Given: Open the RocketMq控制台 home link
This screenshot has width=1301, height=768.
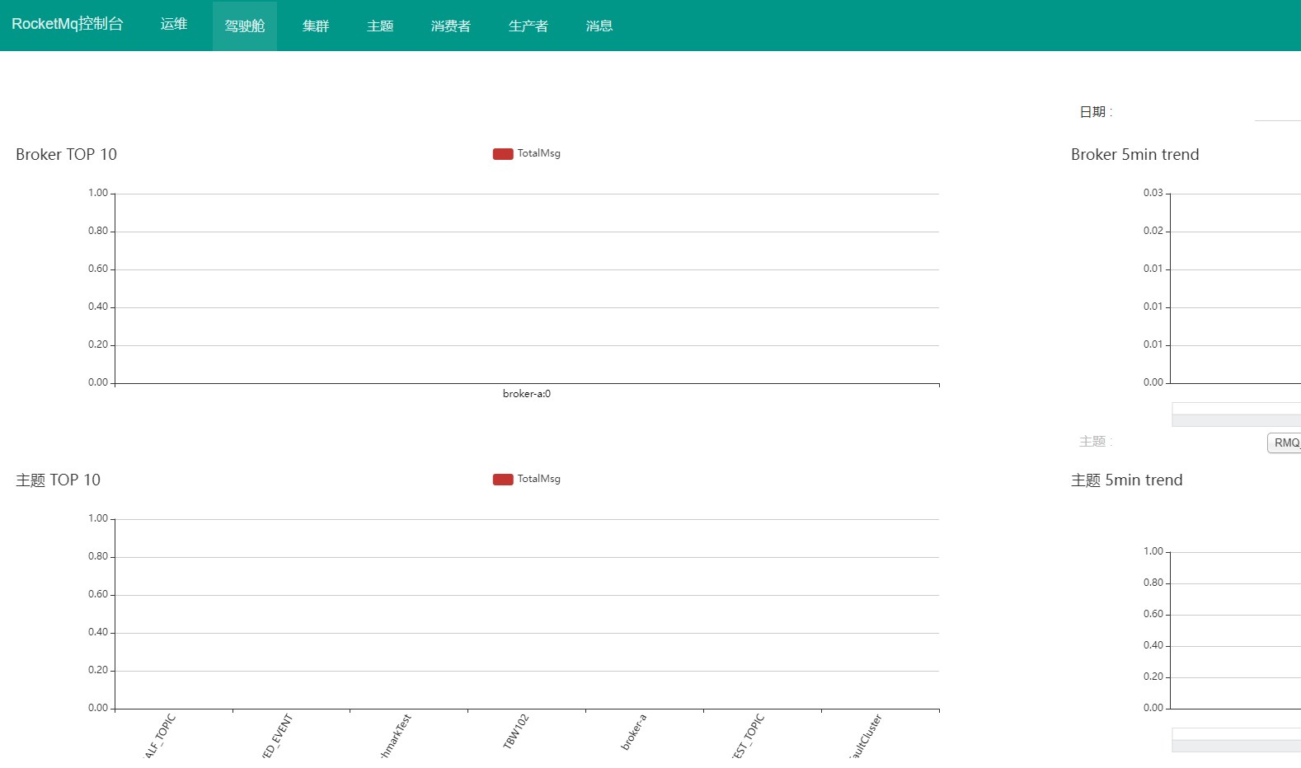Looking at the screenshot, I should click(x=68, y=24).
